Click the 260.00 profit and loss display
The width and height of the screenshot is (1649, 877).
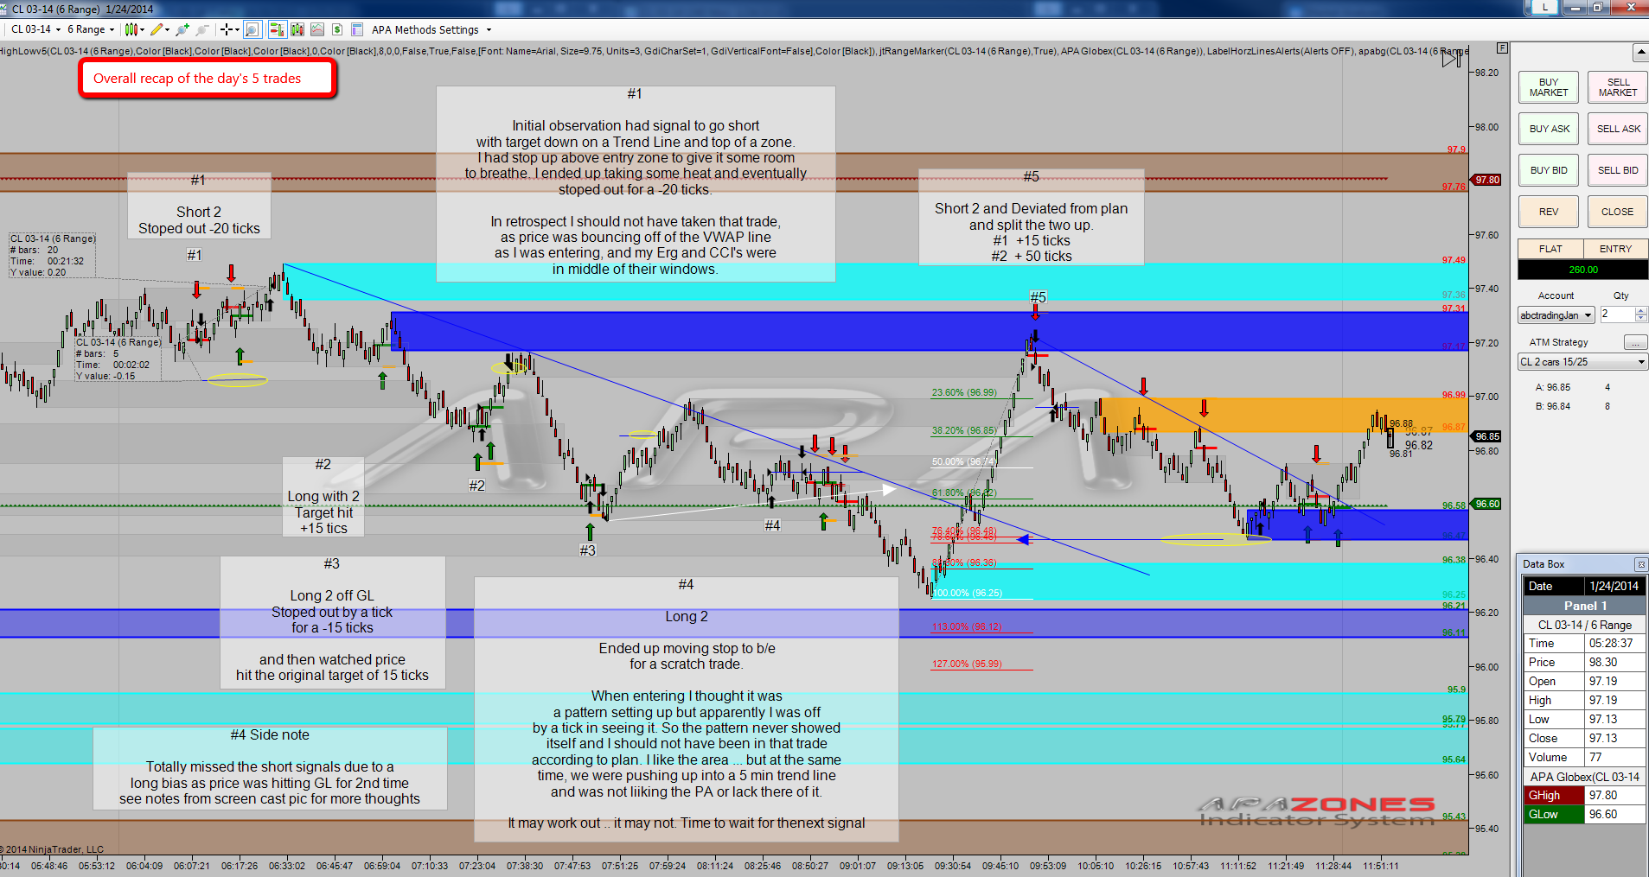click(1583, 270)
